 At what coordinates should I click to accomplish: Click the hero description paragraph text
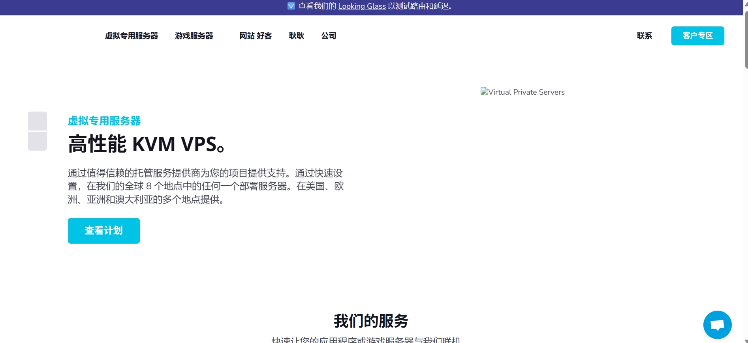(x=205, y=186)
